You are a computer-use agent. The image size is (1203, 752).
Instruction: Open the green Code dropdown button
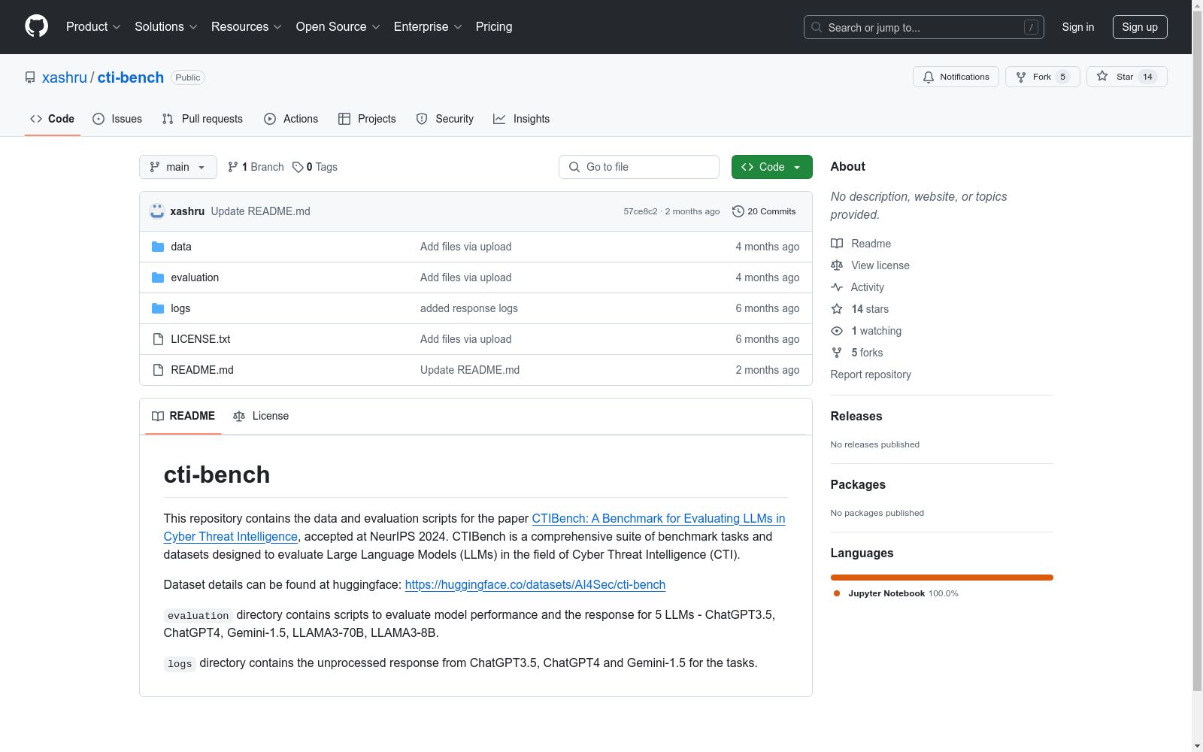(x=771, y=167)
